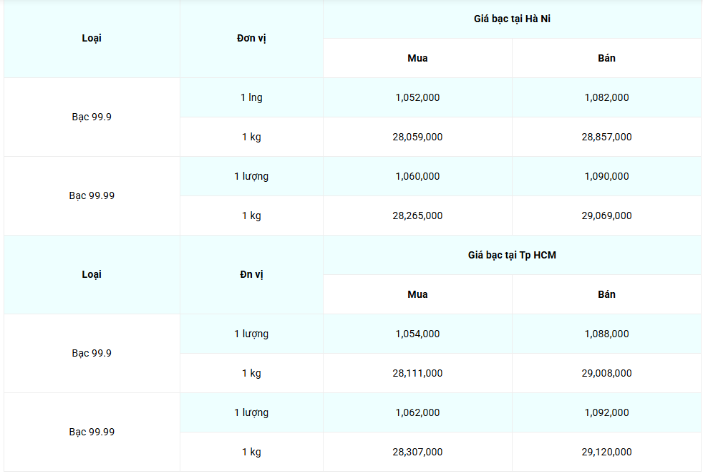Select the 1,082,000 sell price cell
703x474 pixels.
(x=606, y=97)
